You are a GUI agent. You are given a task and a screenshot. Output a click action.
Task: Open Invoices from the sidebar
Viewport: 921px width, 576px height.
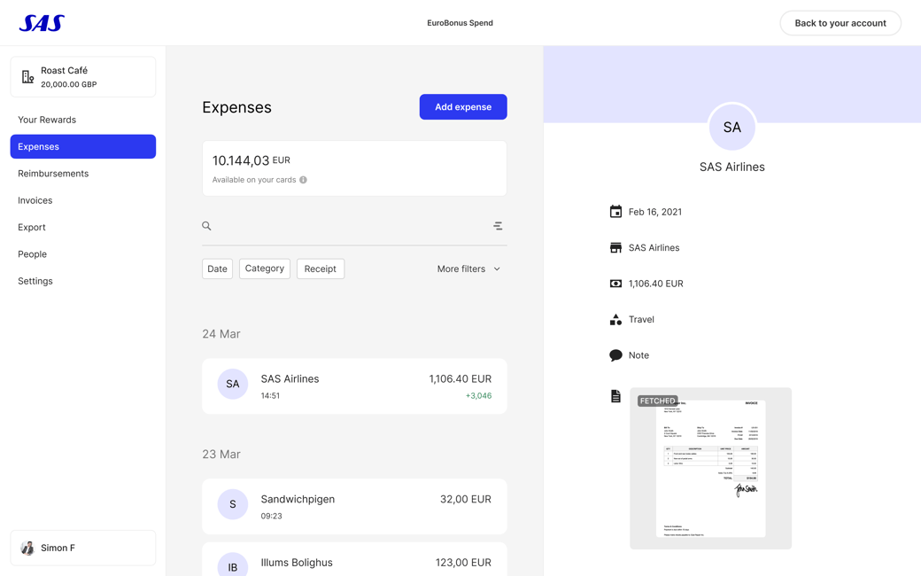(35, 200)
